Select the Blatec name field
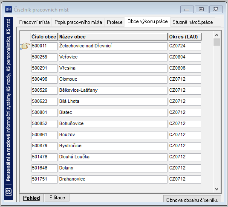Image resolution: width=228 pixels, height=207 pixels. 113,113
